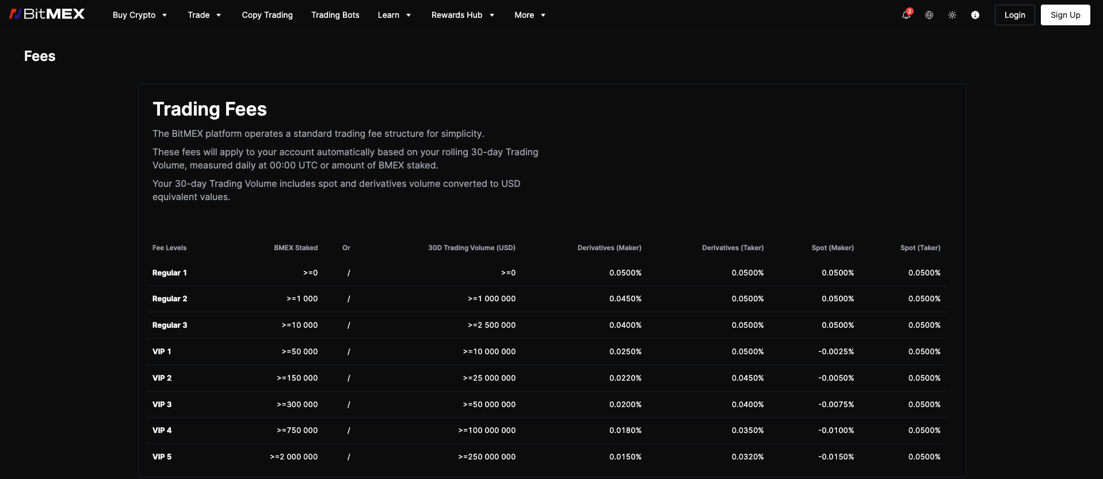Select the VIP 4 row label

(162, 430)
